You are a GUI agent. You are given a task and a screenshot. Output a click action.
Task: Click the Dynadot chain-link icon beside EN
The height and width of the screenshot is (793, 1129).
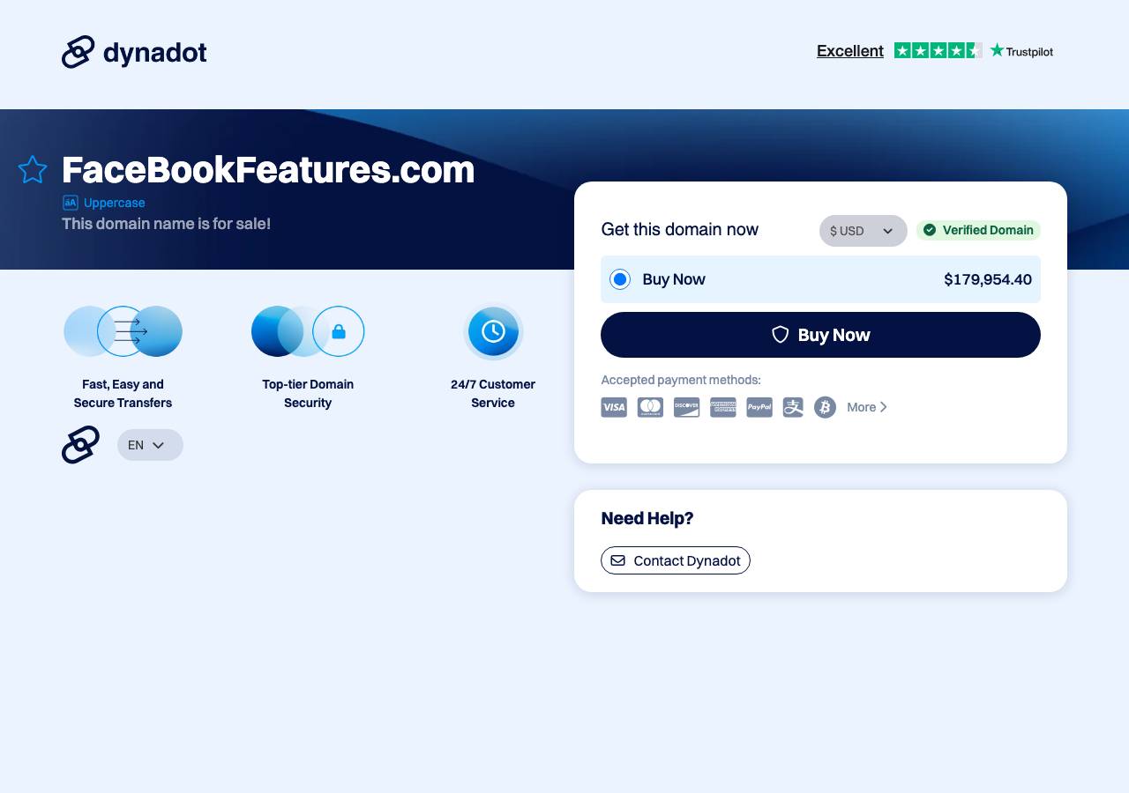click(x=80, y=445)
